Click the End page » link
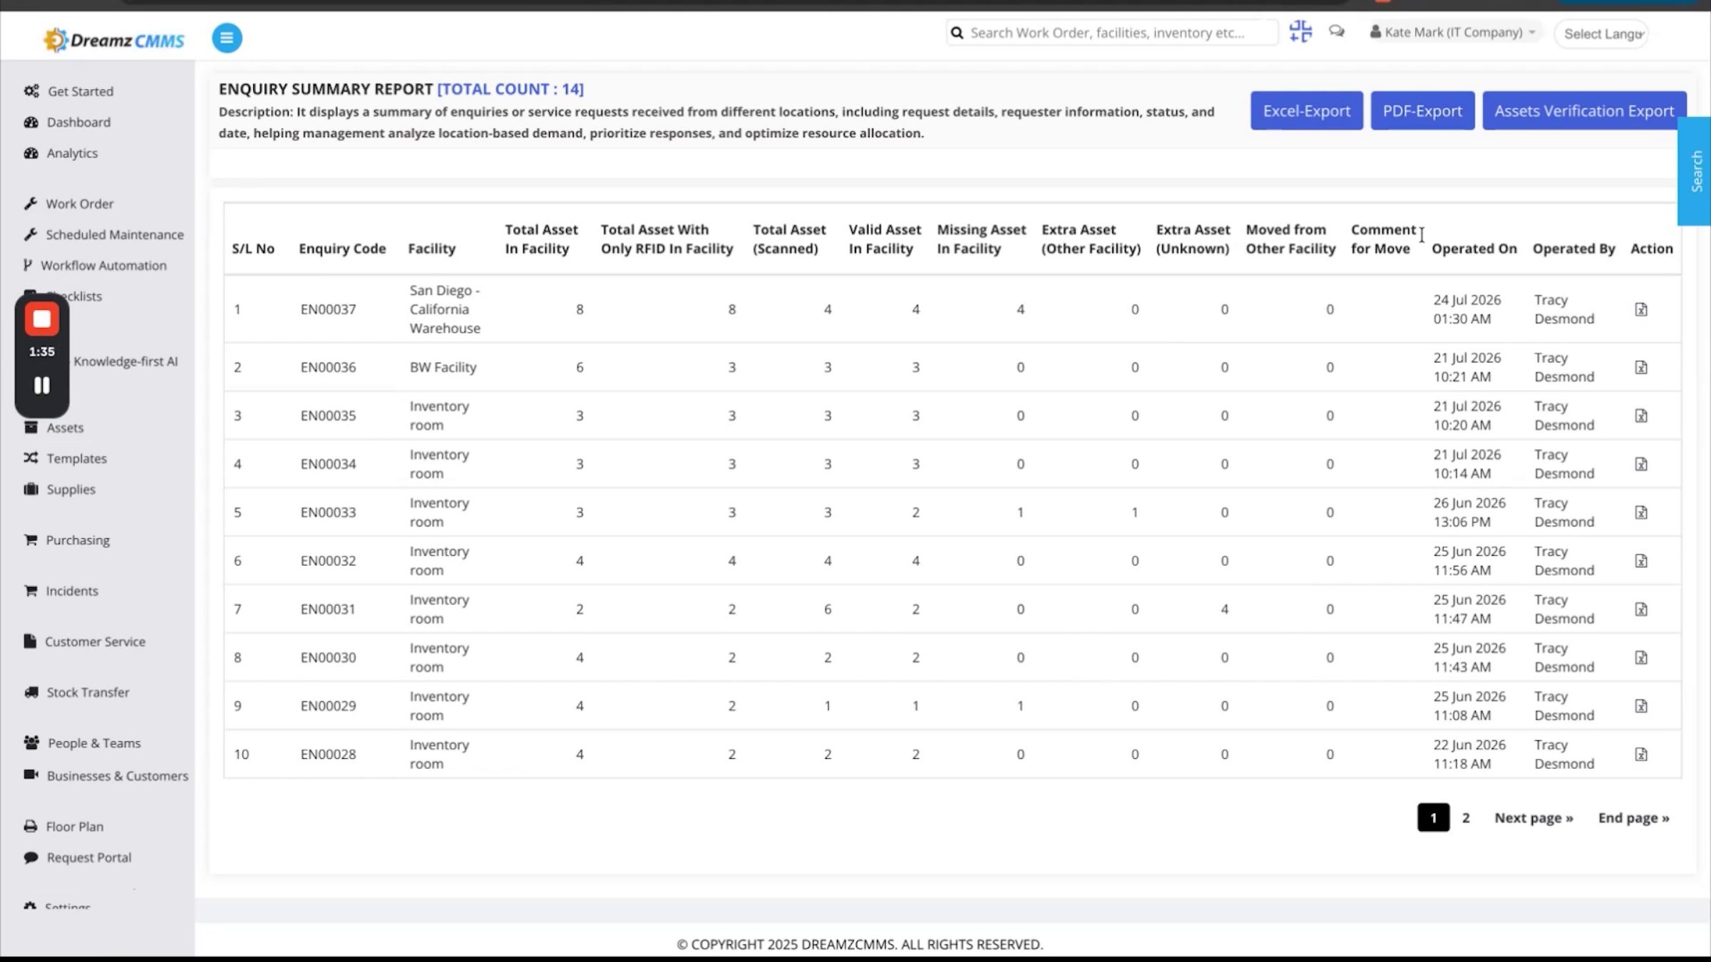This screenshot has width=1711, height=962. [1633, 817]
